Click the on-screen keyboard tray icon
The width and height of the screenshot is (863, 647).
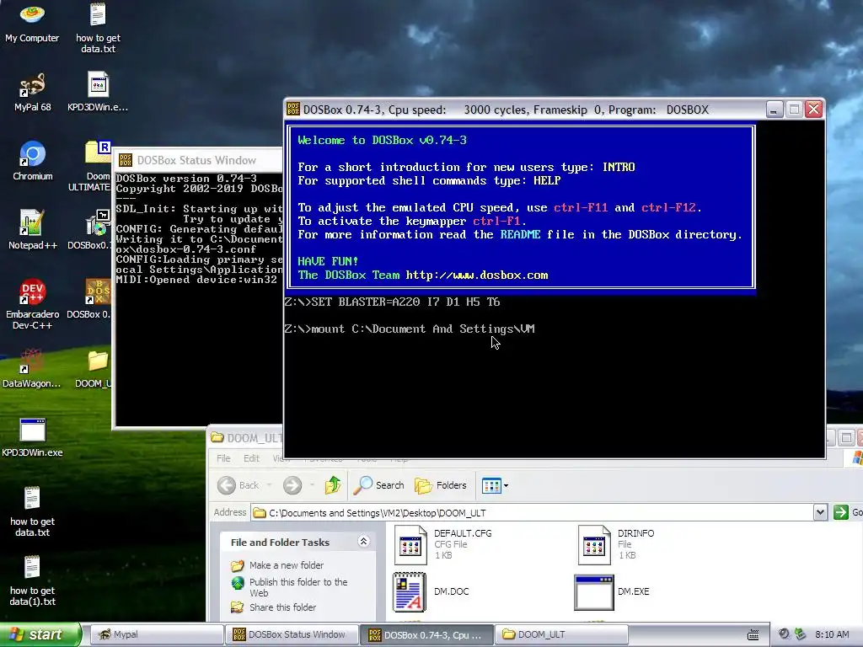753,635
